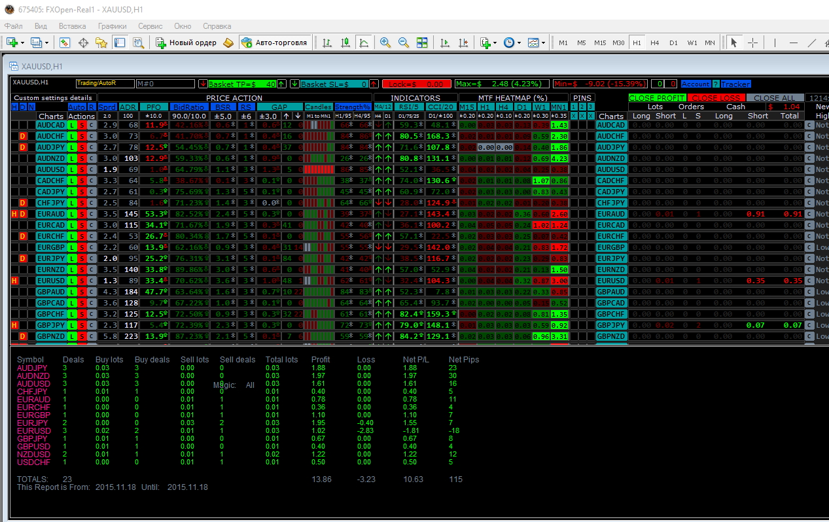Toggle the Авто-торговля button

point(274,43)
